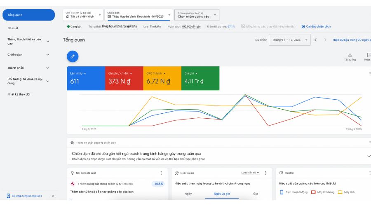Click Thêm các từ khoá để chạy quảng cáo
The width and height of the screenshot is (371, 206).
[102, 192]
